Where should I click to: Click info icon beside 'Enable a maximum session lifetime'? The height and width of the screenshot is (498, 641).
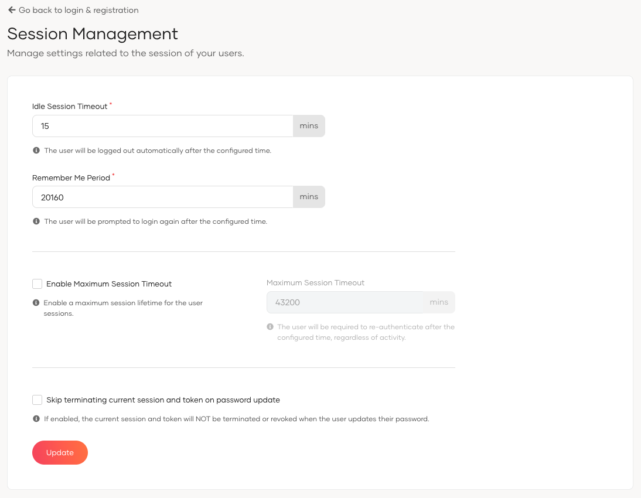tap(36, 303)
